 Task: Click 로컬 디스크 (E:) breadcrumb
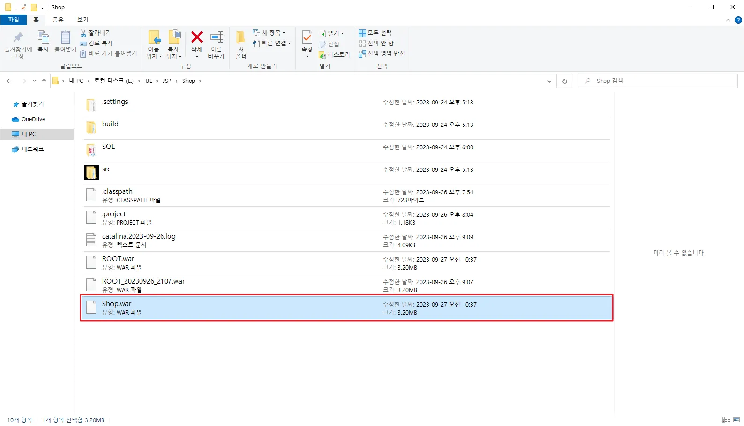click(x=114, y=81)
